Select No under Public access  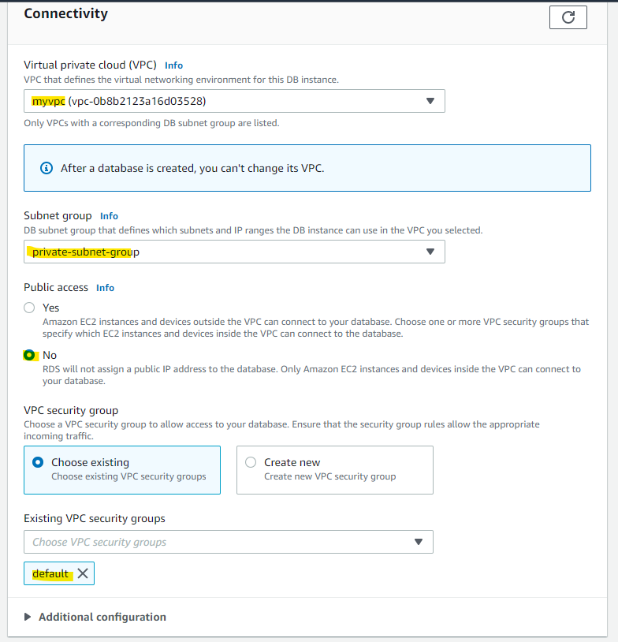[28, 355]
